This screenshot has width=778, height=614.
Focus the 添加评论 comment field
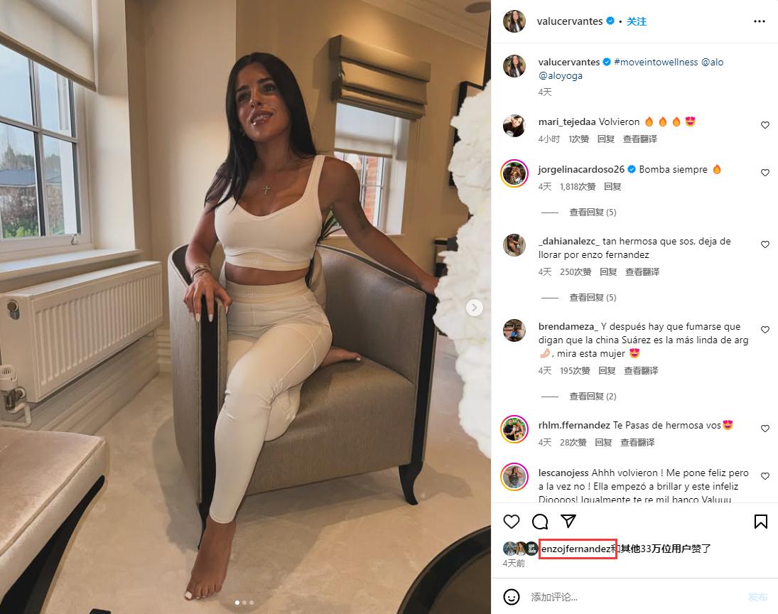[x=635, y=597]
